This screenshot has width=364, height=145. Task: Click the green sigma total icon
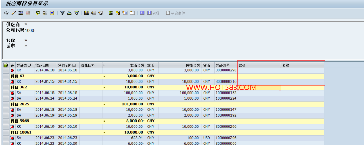(111, 13)
